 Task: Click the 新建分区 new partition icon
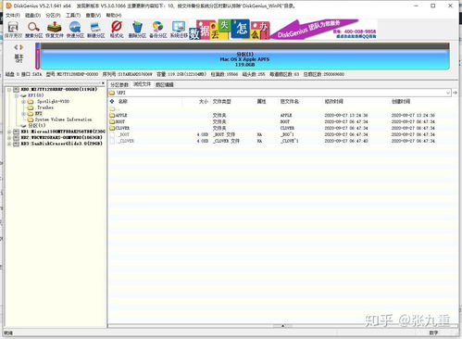pyautogui.click(x=95, y=30)
